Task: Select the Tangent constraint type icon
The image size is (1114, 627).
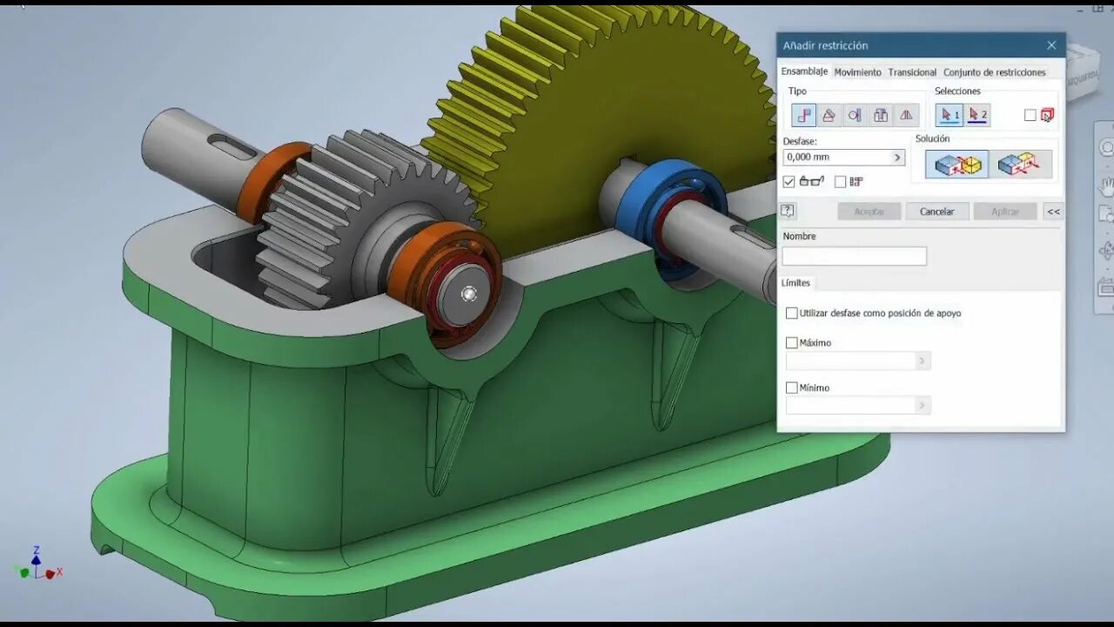Action: point(854,114)
